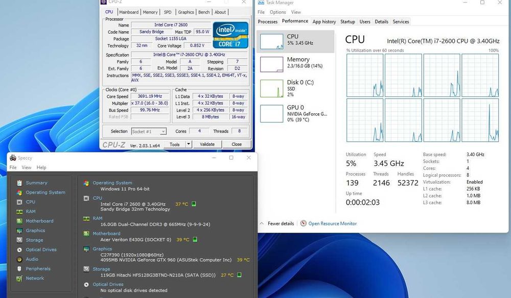Screen dimensions: 511x298
Task: Click the Core Voltage value field in CPU-Z
Action: coord(197,45)
